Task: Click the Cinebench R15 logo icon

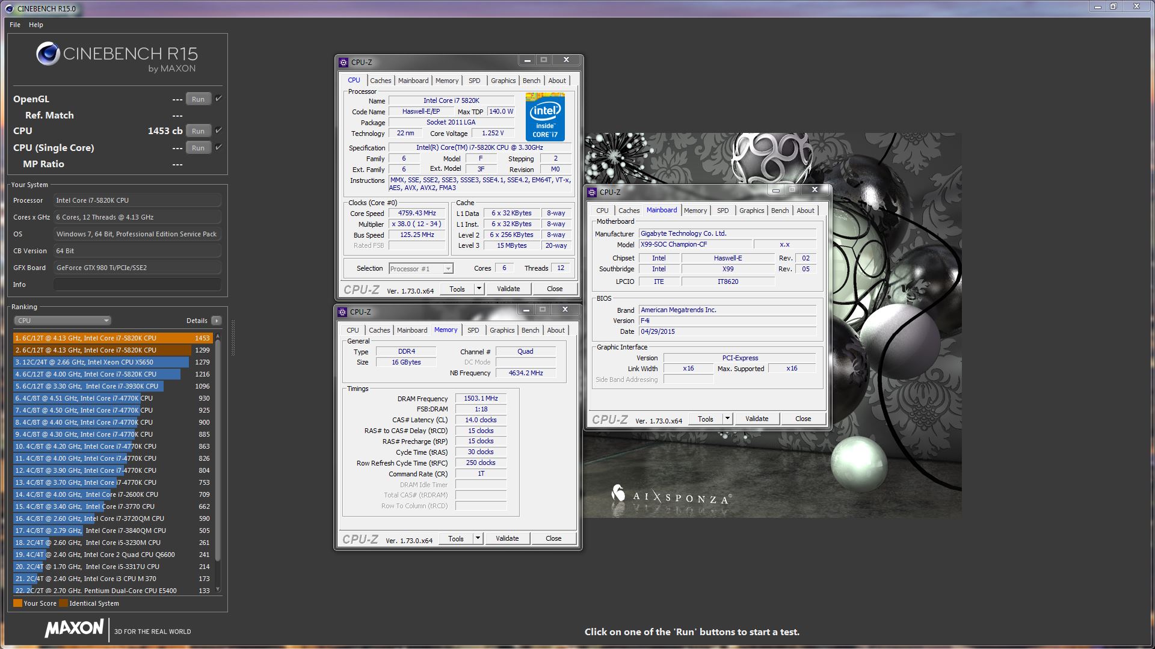Action: 48,54
